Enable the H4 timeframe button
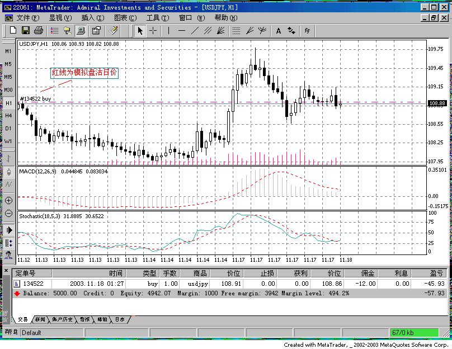 [x=7, y=115]
